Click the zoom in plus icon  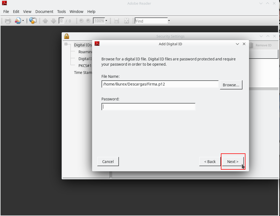coord(88,21)
